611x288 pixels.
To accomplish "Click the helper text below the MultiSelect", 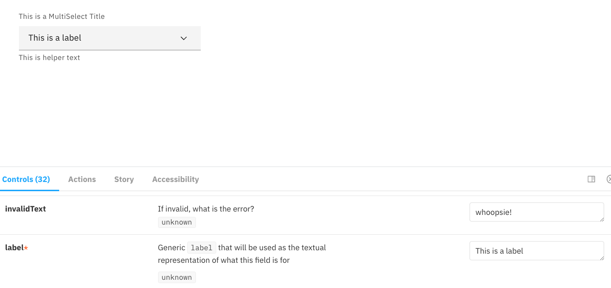I will (48, 57).
